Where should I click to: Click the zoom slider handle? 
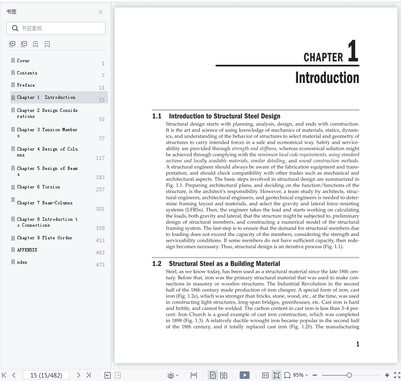pyautogui.click(x=349, y=375)
